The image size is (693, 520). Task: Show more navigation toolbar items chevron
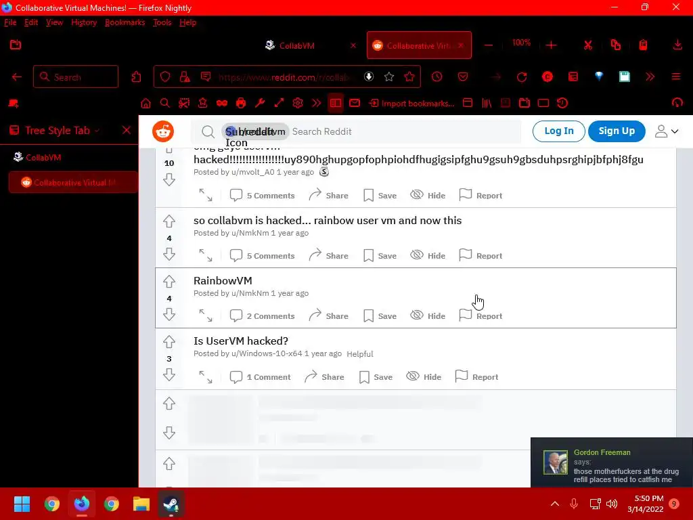[650, 77]
